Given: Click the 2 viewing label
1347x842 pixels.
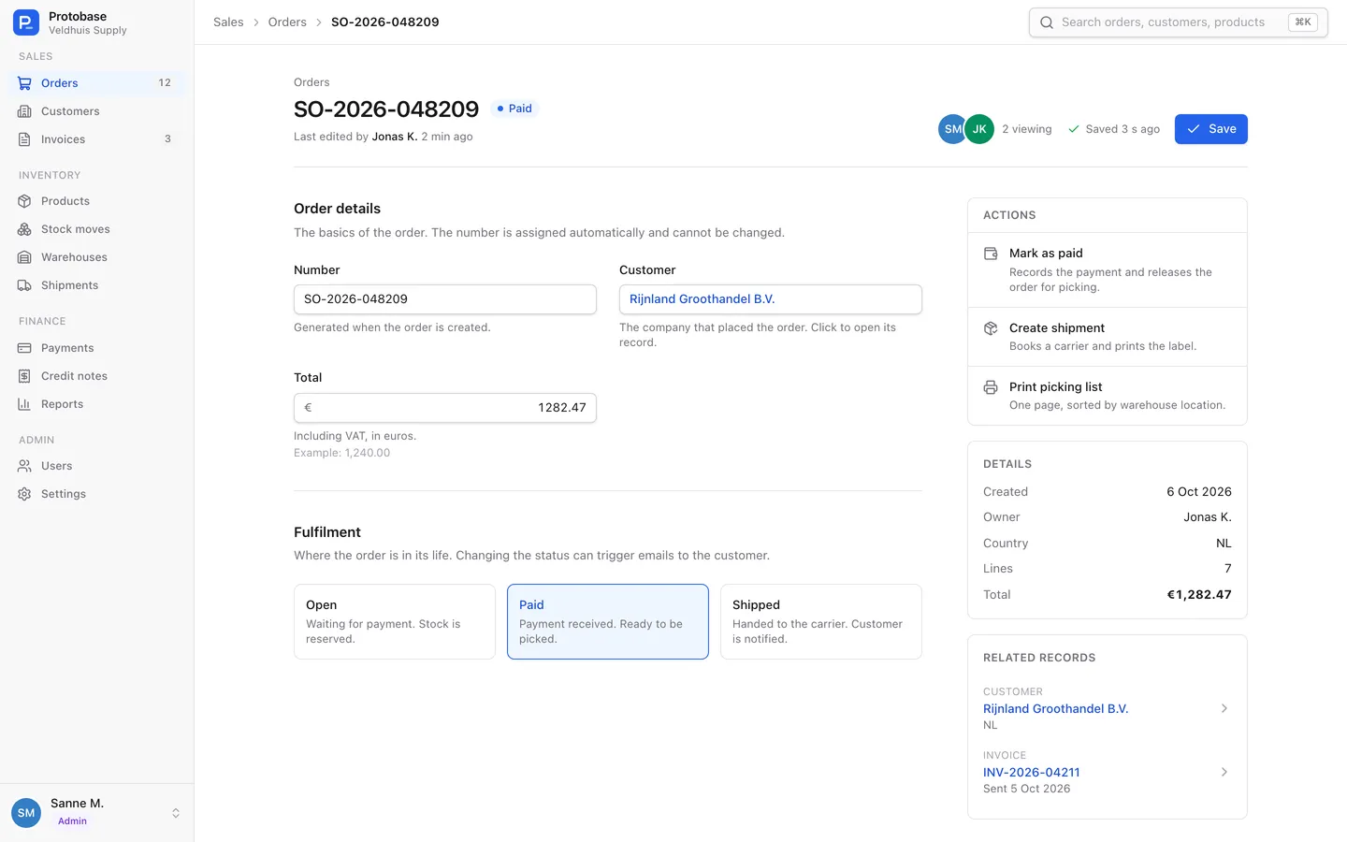Looking at the screenshot, I should click(1026, 129).
